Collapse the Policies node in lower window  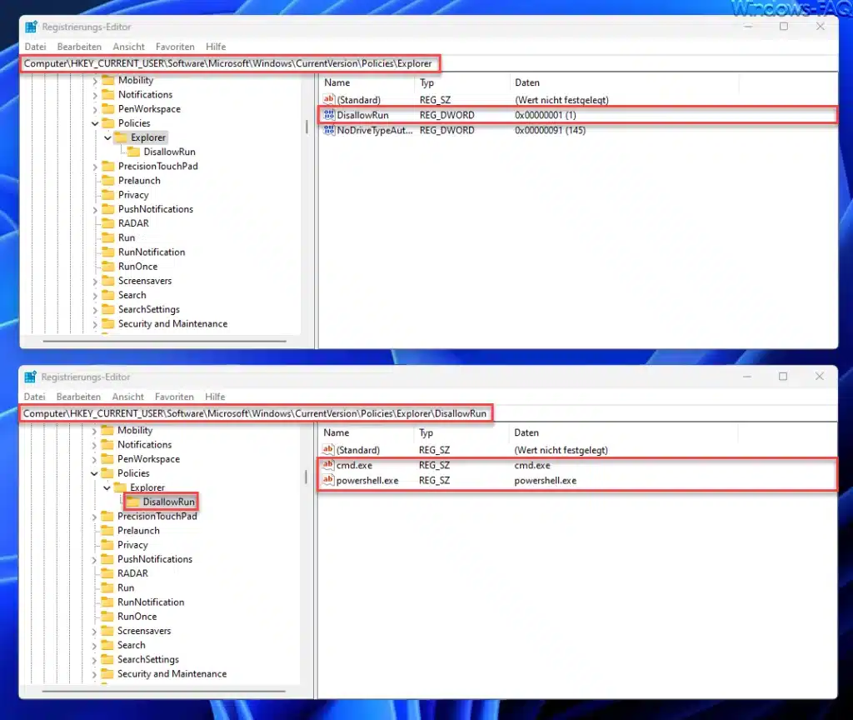pyautogui.click(x=94, y=473)
